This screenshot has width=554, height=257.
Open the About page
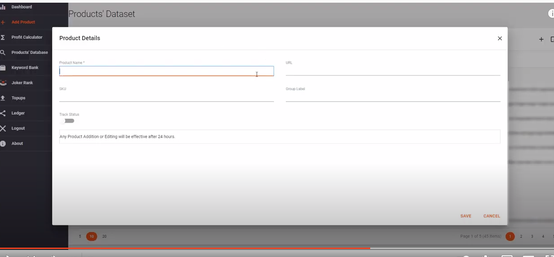(17, 144)
